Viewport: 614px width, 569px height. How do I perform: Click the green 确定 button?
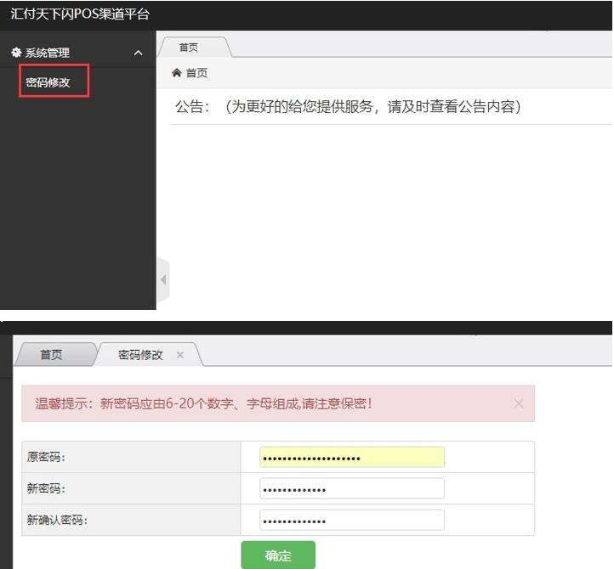coord(278,555)
